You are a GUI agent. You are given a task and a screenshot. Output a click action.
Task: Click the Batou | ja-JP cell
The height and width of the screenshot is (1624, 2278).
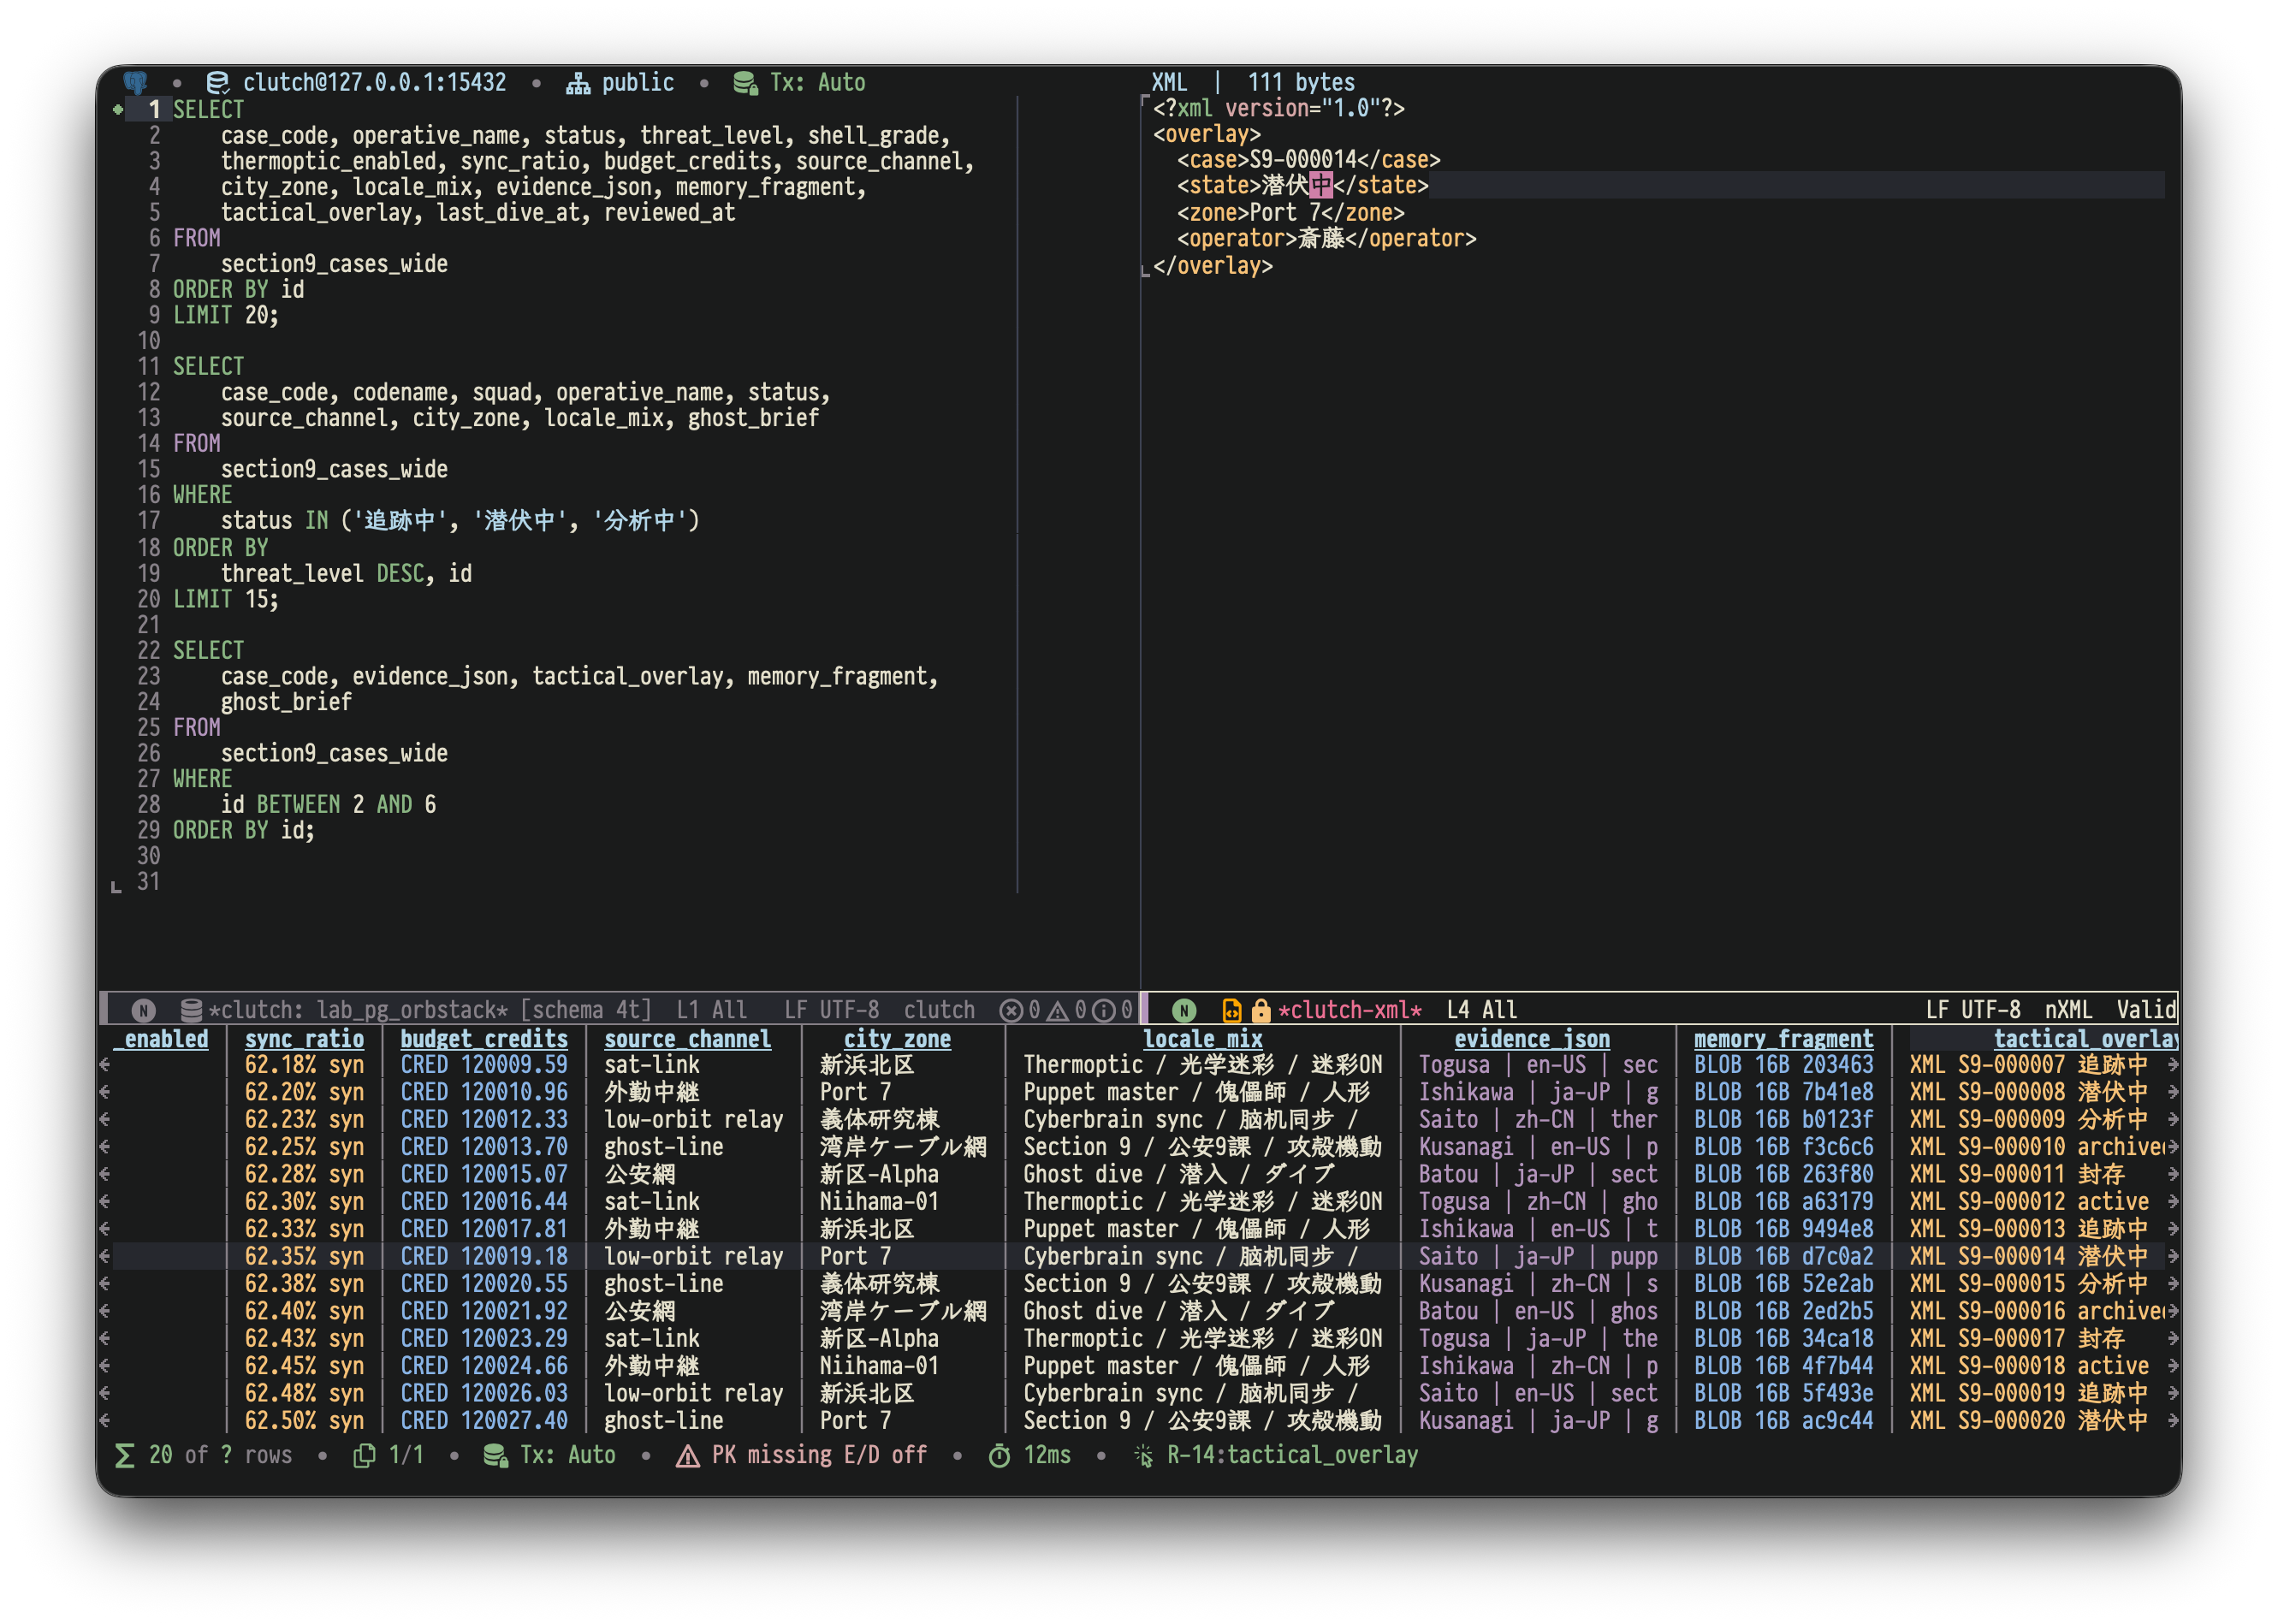pos(1538,1174)
